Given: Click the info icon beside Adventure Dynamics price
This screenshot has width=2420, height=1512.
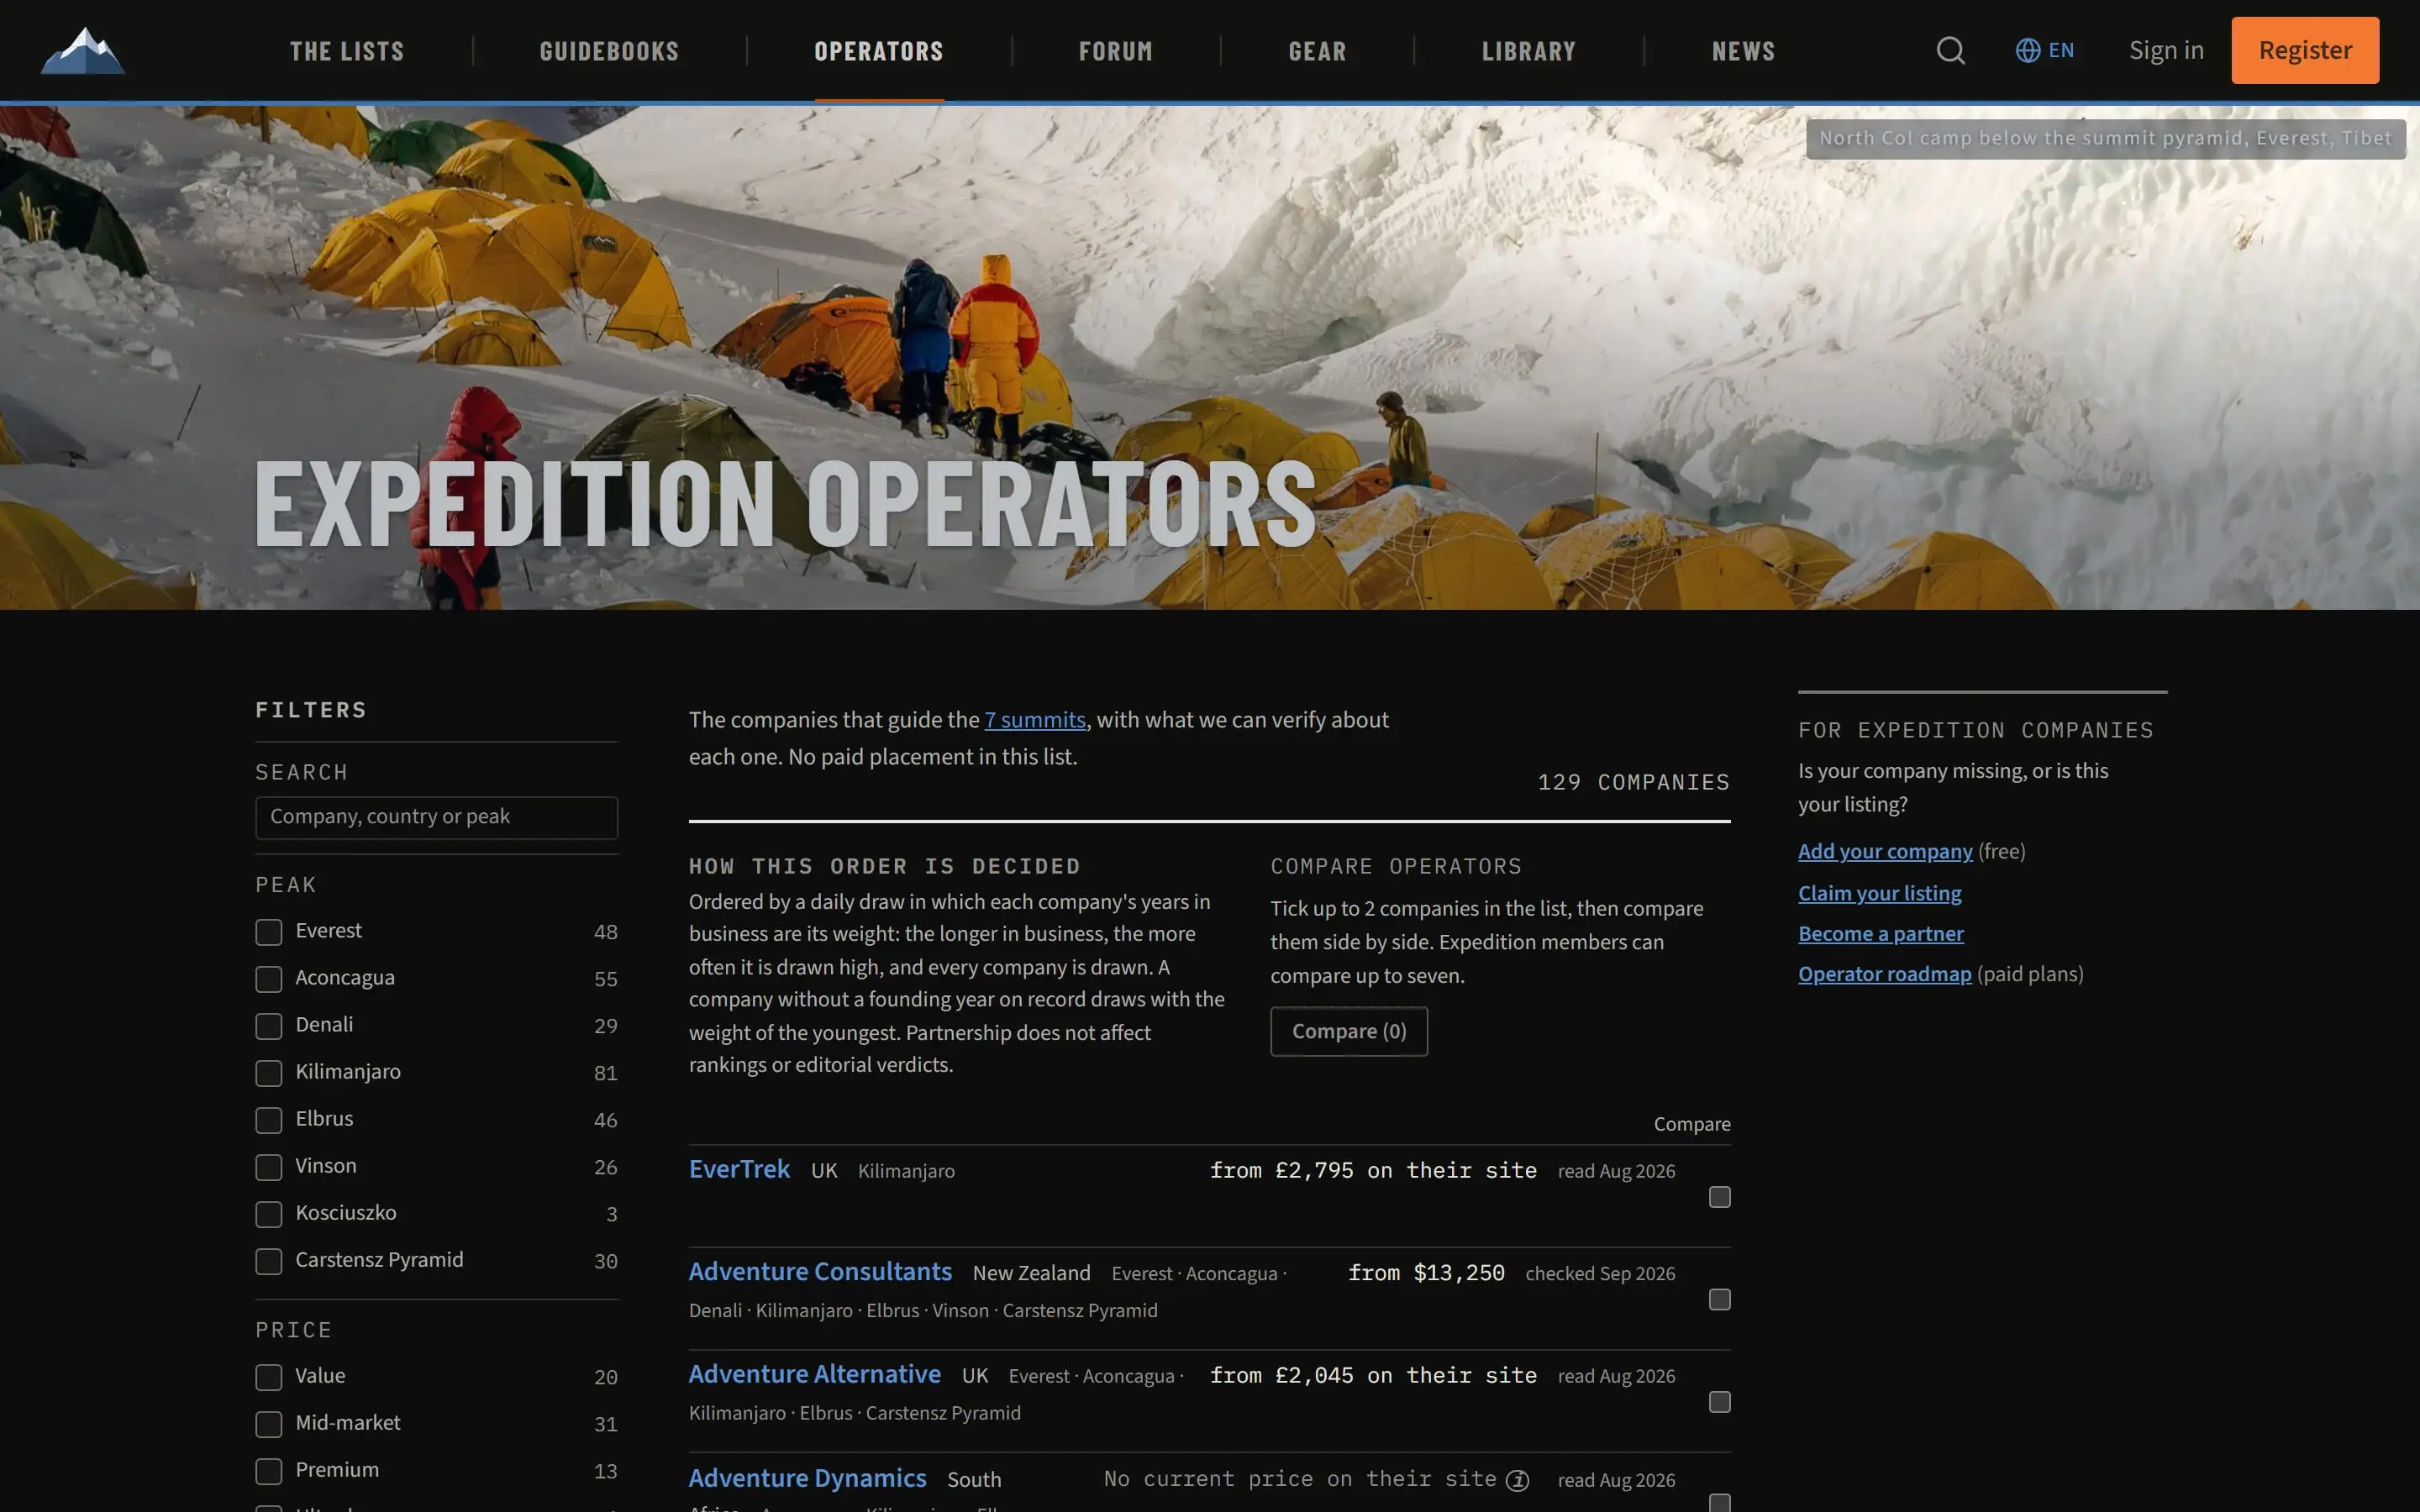Looking at the screenshot, I should click(1517, 1480).
